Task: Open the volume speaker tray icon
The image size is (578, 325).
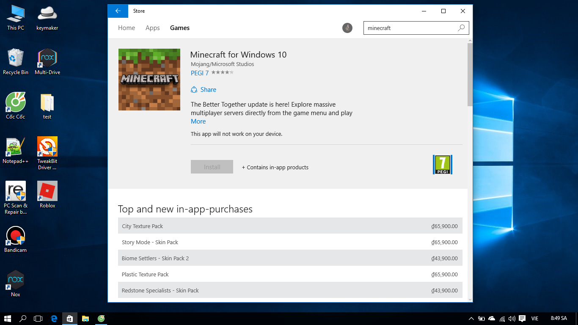Action: pyautogui.click(x=512, y=319)
